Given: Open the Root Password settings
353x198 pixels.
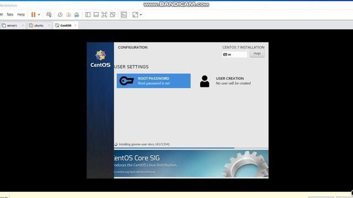Looking at the screenshot, I should tap(153, 81).
